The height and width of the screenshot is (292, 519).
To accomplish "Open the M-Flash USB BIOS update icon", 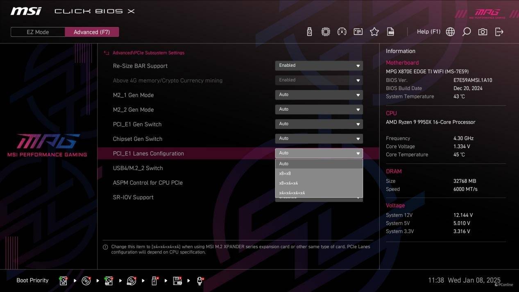I will [309, 32].
